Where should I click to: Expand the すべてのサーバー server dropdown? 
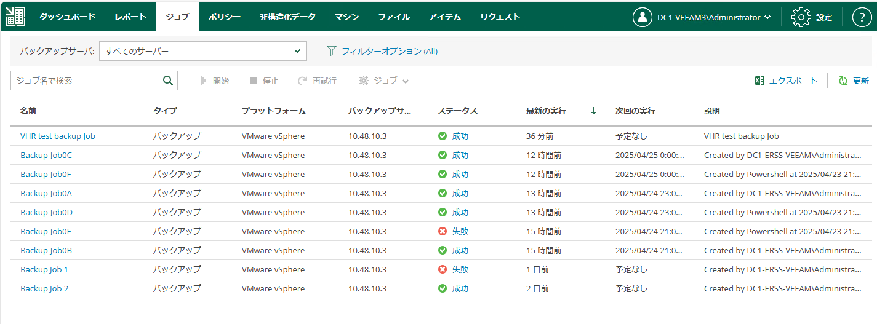click(203, 51)
